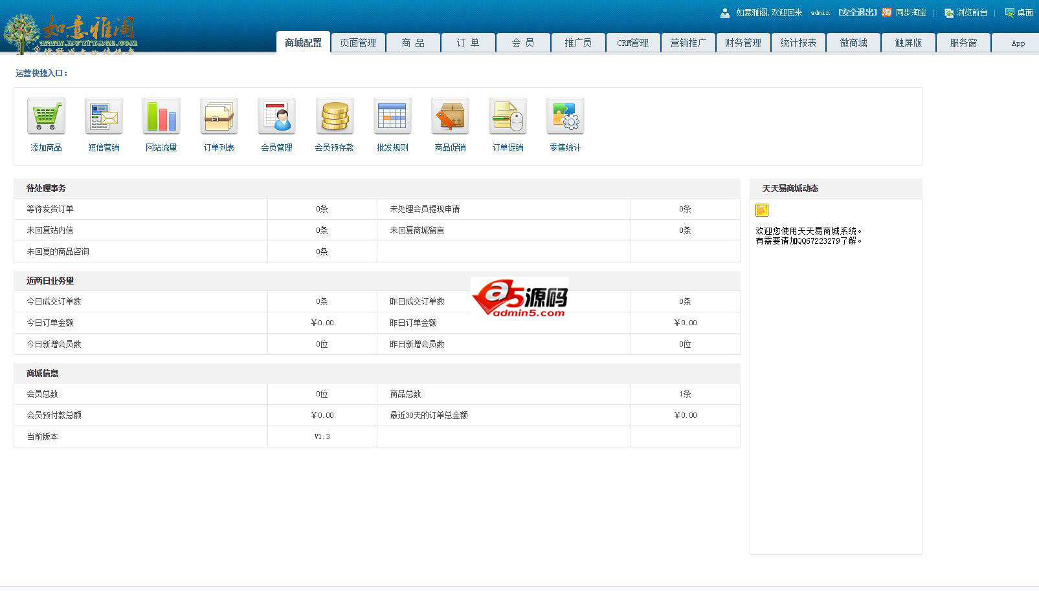Click the 会员总数 label
The width and height of the screenshot is (1039, 591).
(x=42, y=394)
